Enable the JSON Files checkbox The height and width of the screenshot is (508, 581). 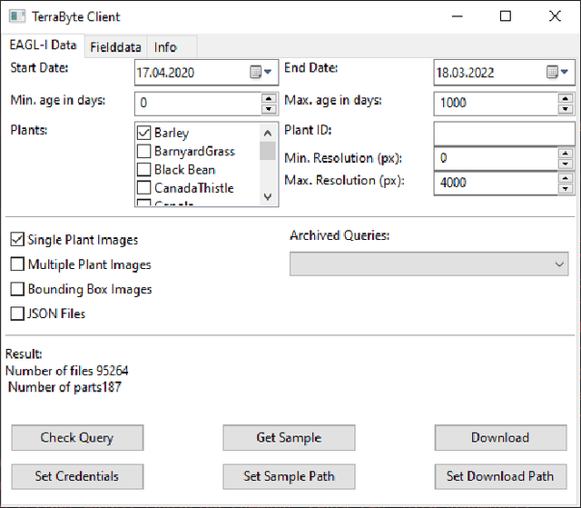17,314
